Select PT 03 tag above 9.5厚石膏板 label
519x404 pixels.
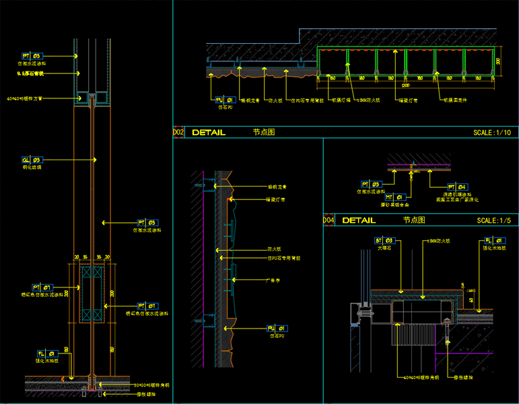pyautogui.click(x=32, y=56)
